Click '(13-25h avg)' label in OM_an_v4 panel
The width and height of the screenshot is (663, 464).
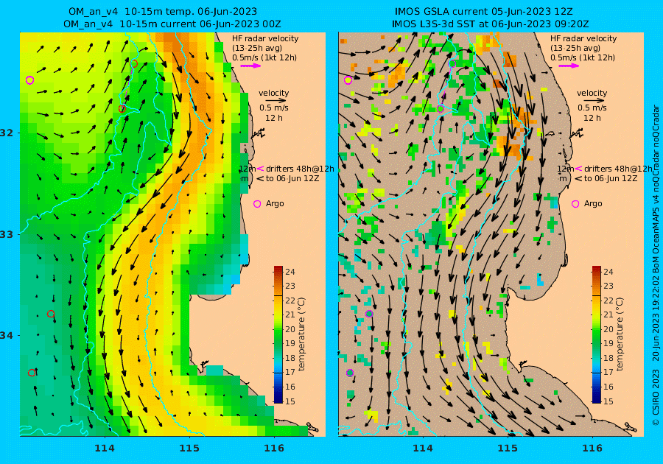pyautogui.click(x=257, y=48)
